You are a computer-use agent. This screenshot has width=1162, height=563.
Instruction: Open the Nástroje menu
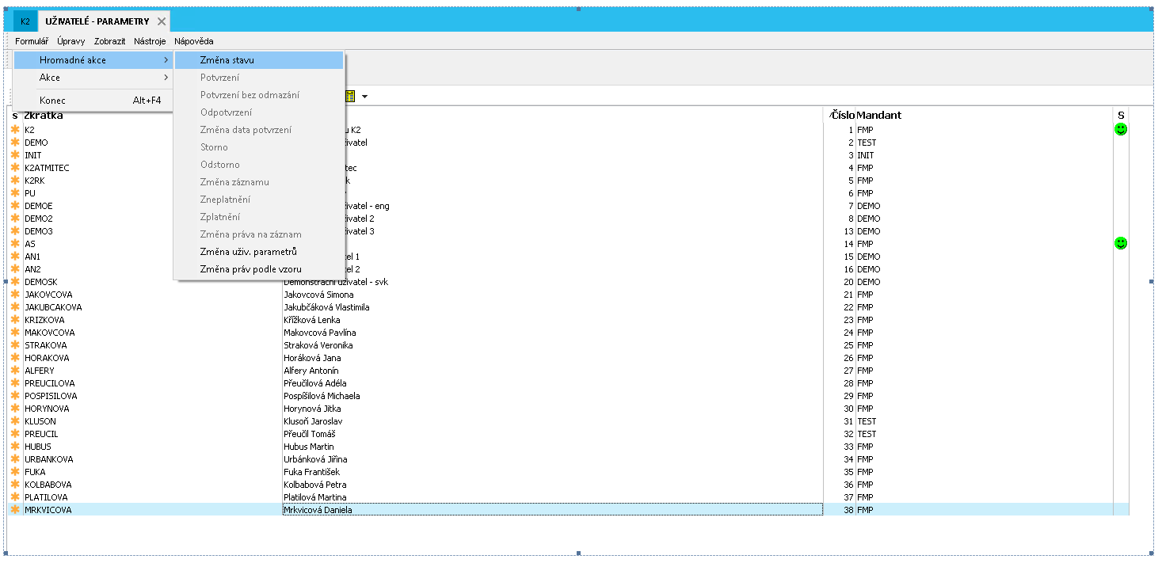(x=150, y=41)
